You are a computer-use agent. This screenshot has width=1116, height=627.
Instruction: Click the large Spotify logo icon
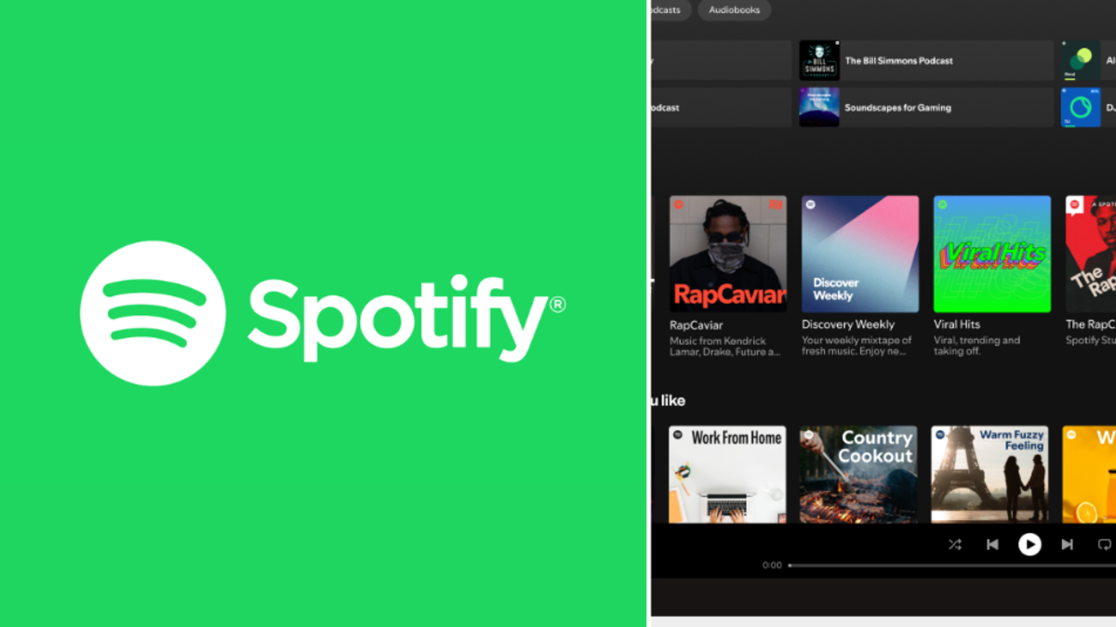153,313
